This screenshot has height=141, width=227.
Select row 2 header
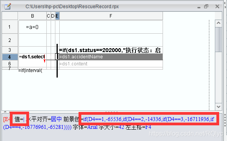(10, 40)
